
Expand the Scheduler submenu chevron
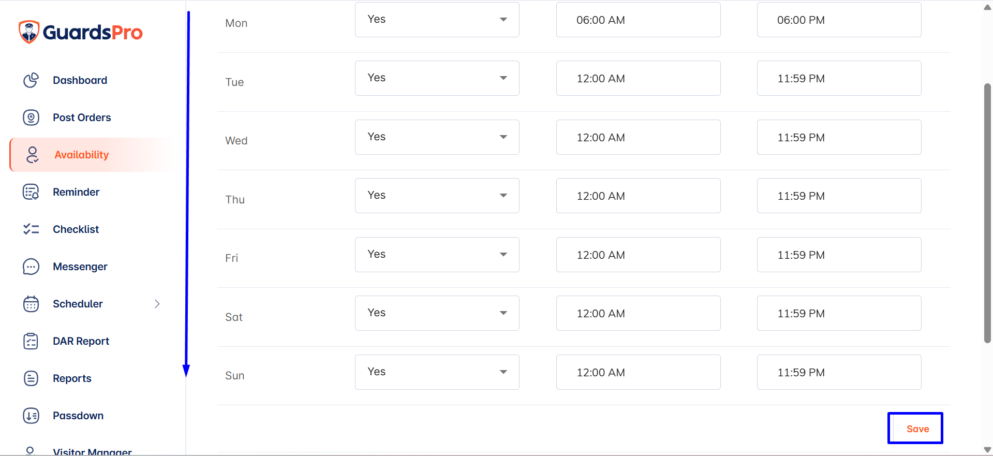click(x=157, y=304)
